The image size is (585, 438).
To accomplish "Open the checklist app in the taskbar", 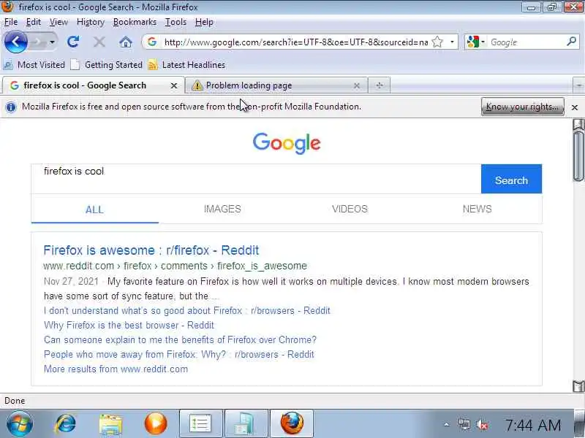I will (200, 424).
